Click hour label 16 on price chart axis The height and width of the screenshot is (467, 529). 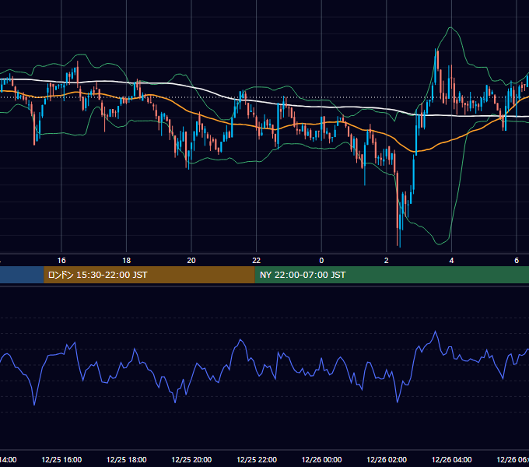click(x=61, y=261)
